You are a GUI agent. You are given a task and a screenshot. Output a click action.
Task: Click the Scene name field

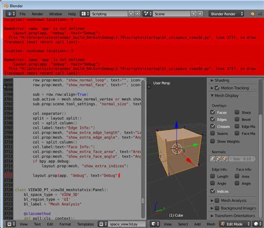tap(172, 14)
